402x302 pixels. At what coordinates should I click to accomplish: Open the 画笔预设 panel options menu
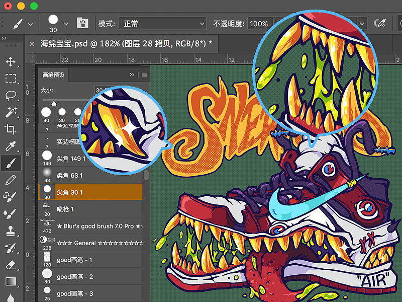click(144, 75)
